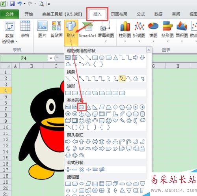Click the Print Preview icon in quick toolbar

pos(41,4)
